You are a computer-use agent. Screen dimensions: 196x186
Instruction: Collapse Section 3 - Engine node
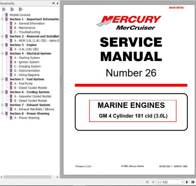[x=2, y=45]
